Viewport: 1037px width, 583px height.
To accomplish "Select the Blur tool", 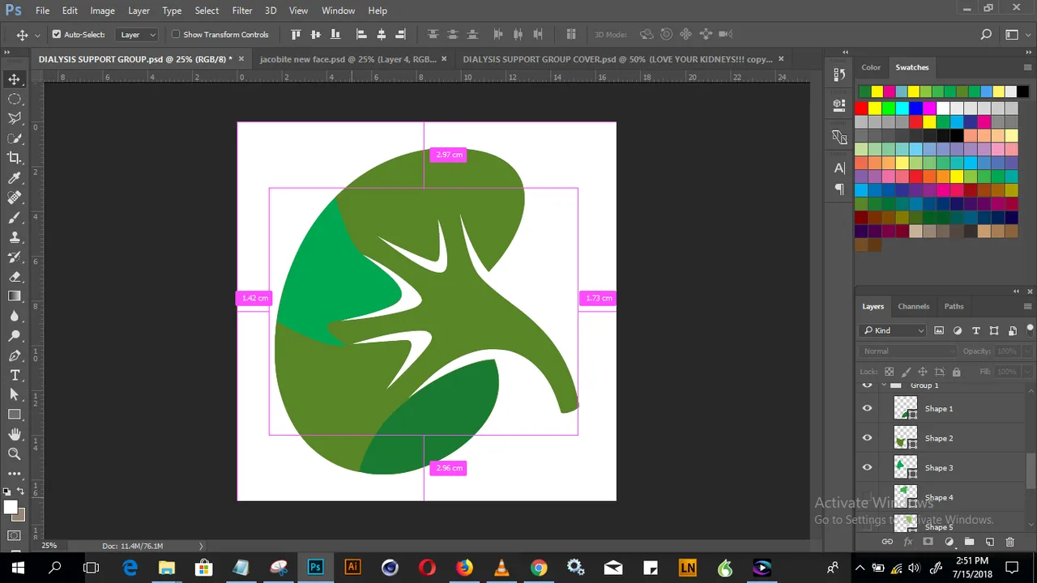I will pyautogui.click(x=15, y=317).
